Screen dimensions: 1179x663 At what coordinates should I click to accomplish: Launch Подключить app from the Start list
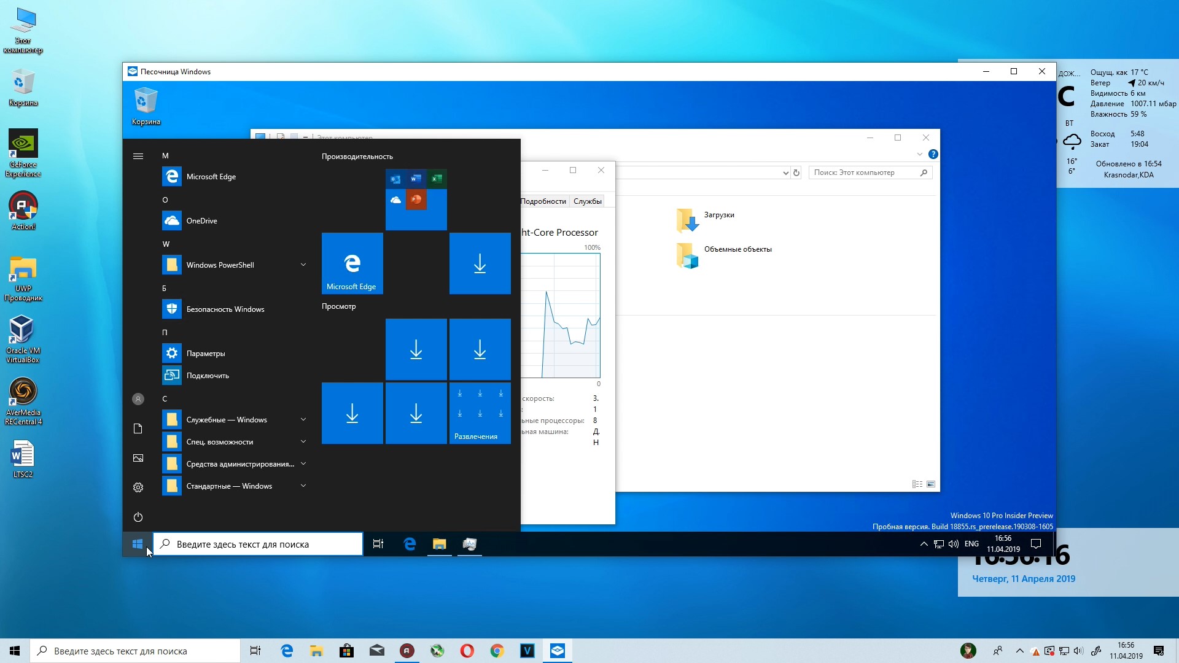click(x=233, y=376)
